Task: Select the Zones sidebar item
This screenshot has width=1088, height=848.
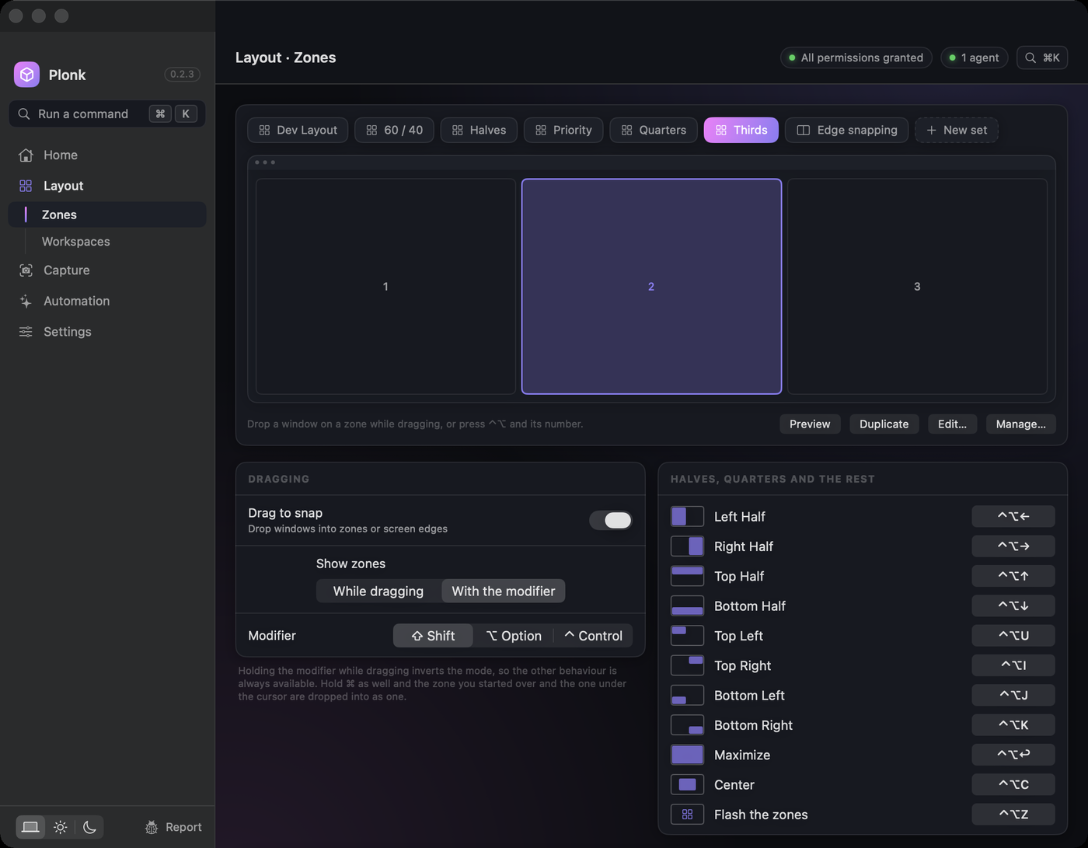Action: tap(107, 215)
